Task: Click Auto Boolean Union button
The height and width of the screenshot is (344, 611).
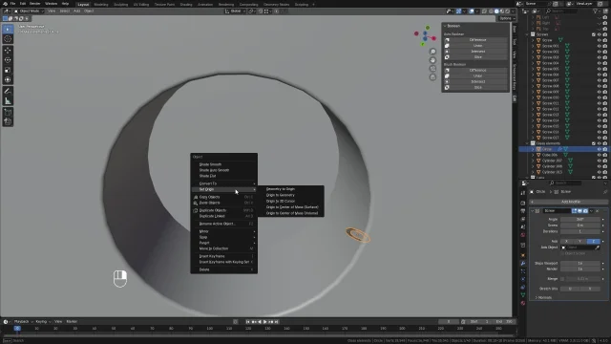Action: click(x=475, y=46)
